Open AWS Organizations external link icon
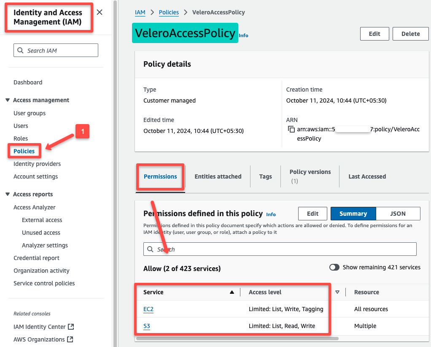Image resolution: width=431 pixels, height=347 pixels. point(70,339)
